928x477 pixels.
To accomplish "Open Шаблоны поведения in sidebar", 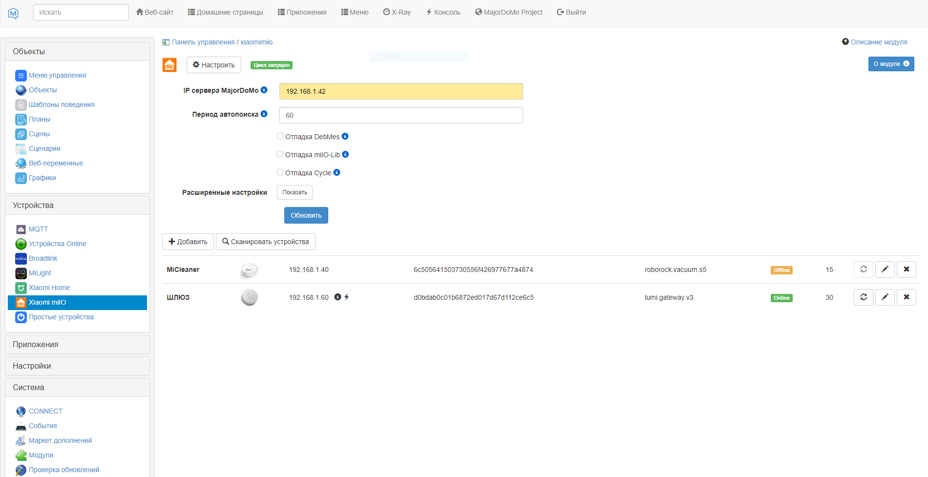I will [62, 104].
